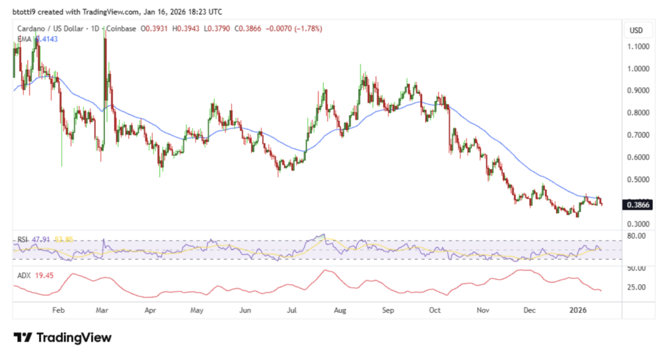Select the RSI indicator label
Screen dimensions: 656x348
coord(21,240)
